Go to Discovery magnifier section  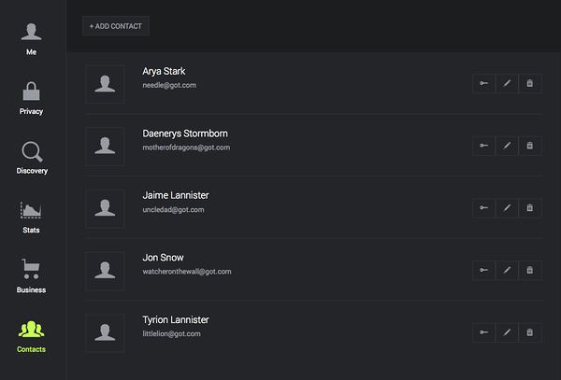[32, 158]
